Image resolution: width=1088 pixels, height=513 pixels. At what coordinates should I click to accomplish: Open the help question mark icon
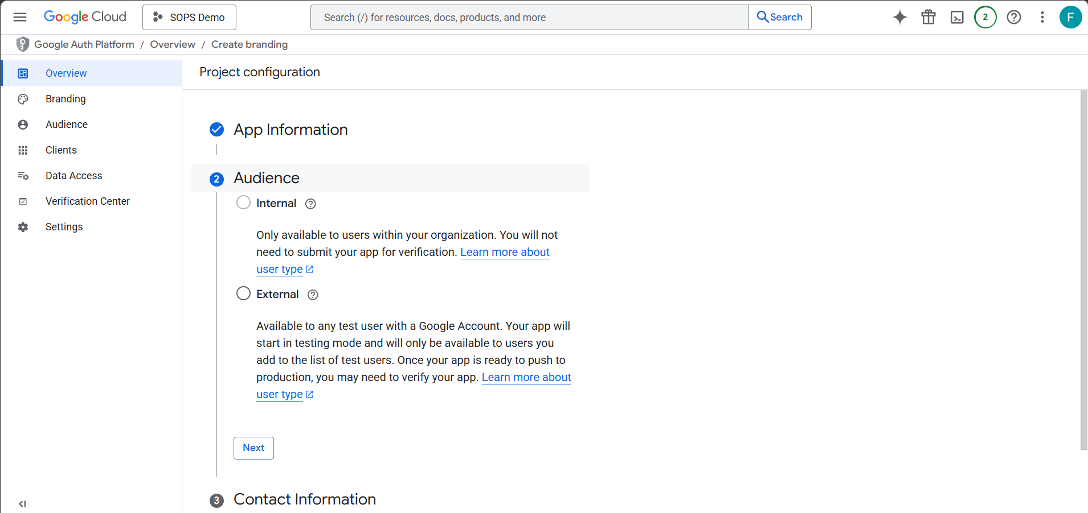(1013, 17)
